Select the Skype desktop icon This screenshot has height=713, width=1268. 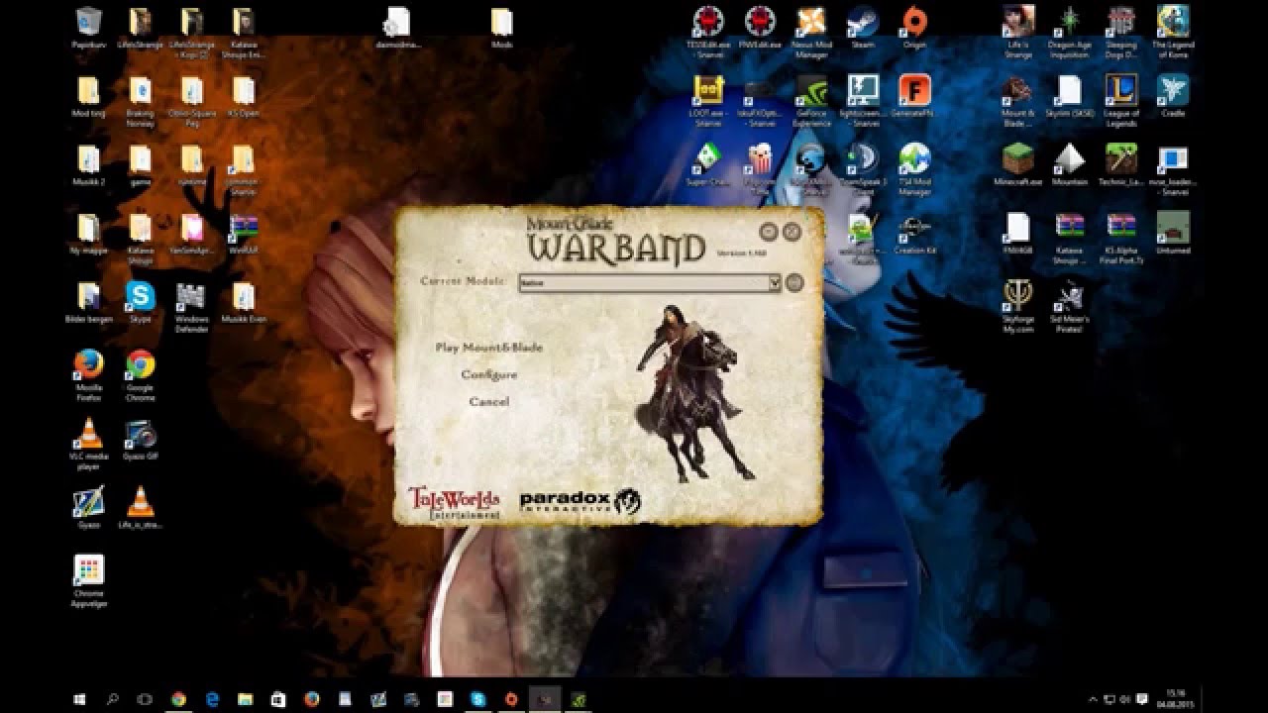(140, 302)
